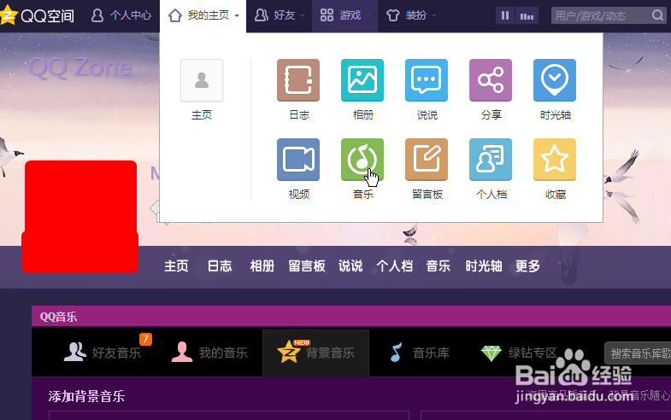Screen dimensions: 671x420
Task: Open the 留言板 message board icon
Action: [427, 160]
